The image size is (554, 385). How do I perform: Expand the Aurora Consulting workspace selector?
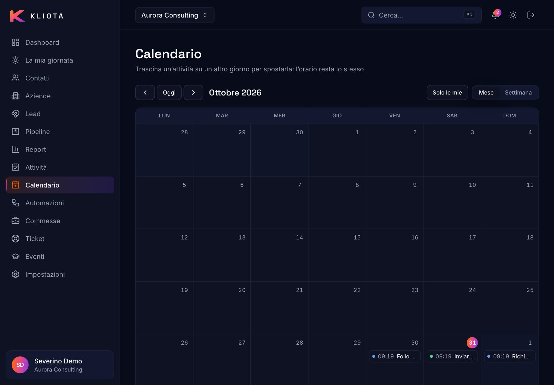(175, 15)
